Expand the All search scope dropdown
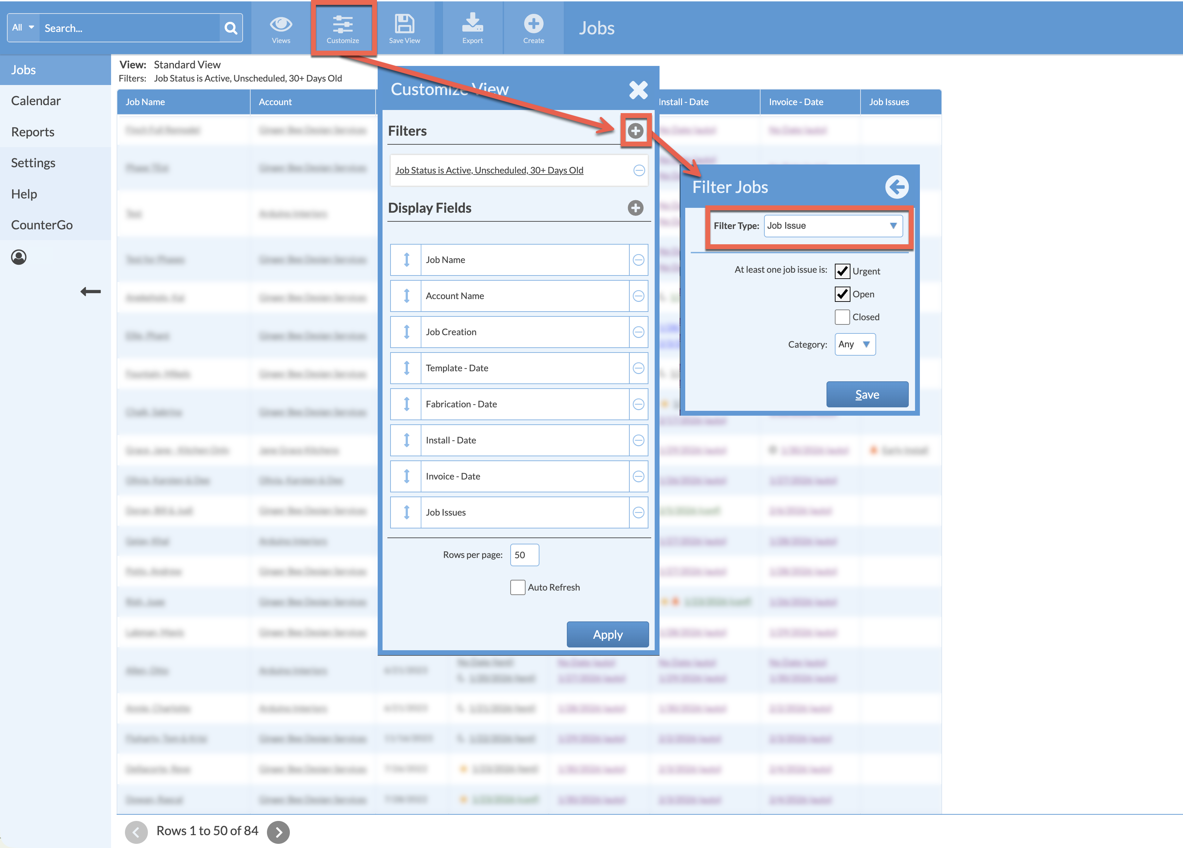Viewport: 1183px width, 848px height. coord(23,28)
